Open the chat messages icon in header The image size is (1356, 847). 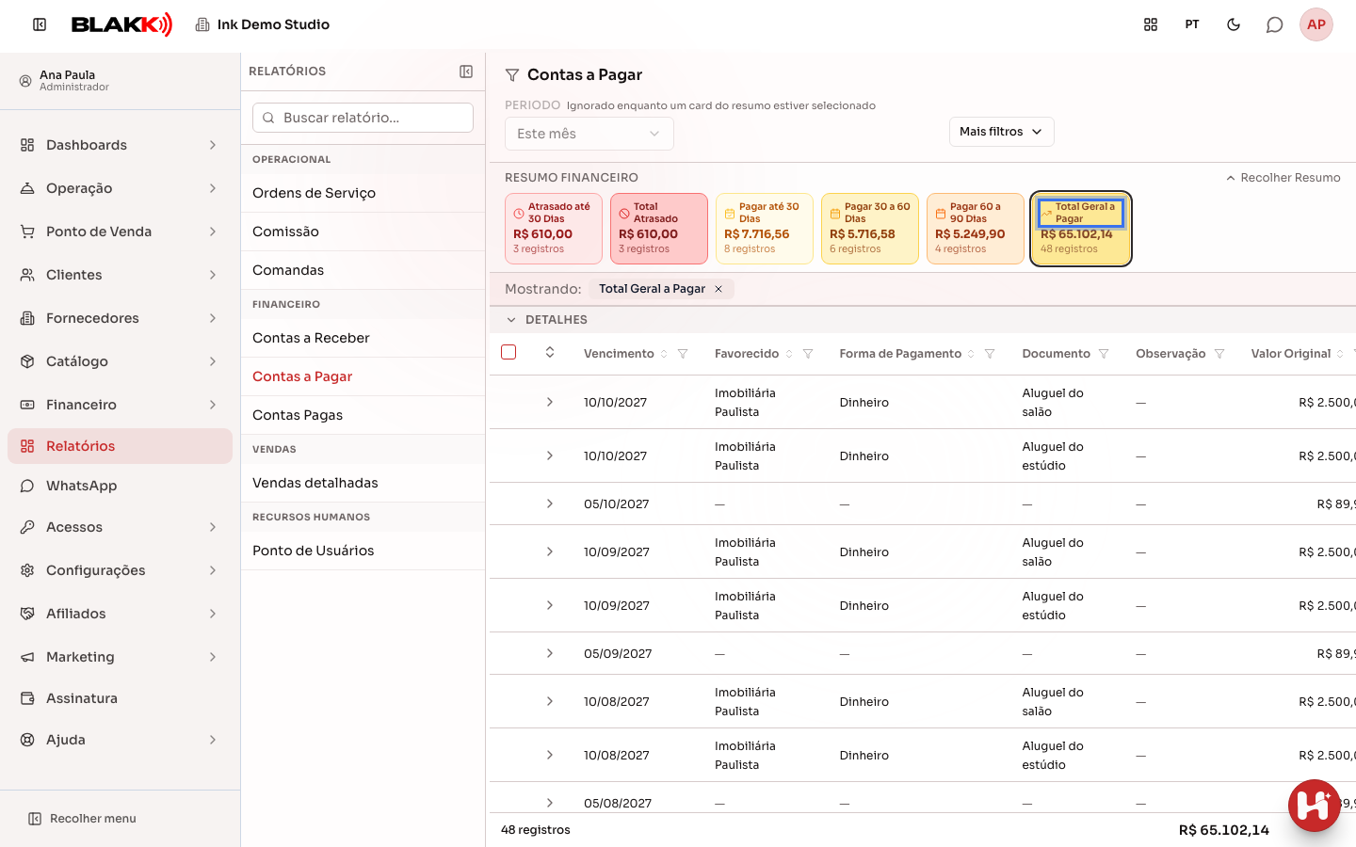[1275, 24]
